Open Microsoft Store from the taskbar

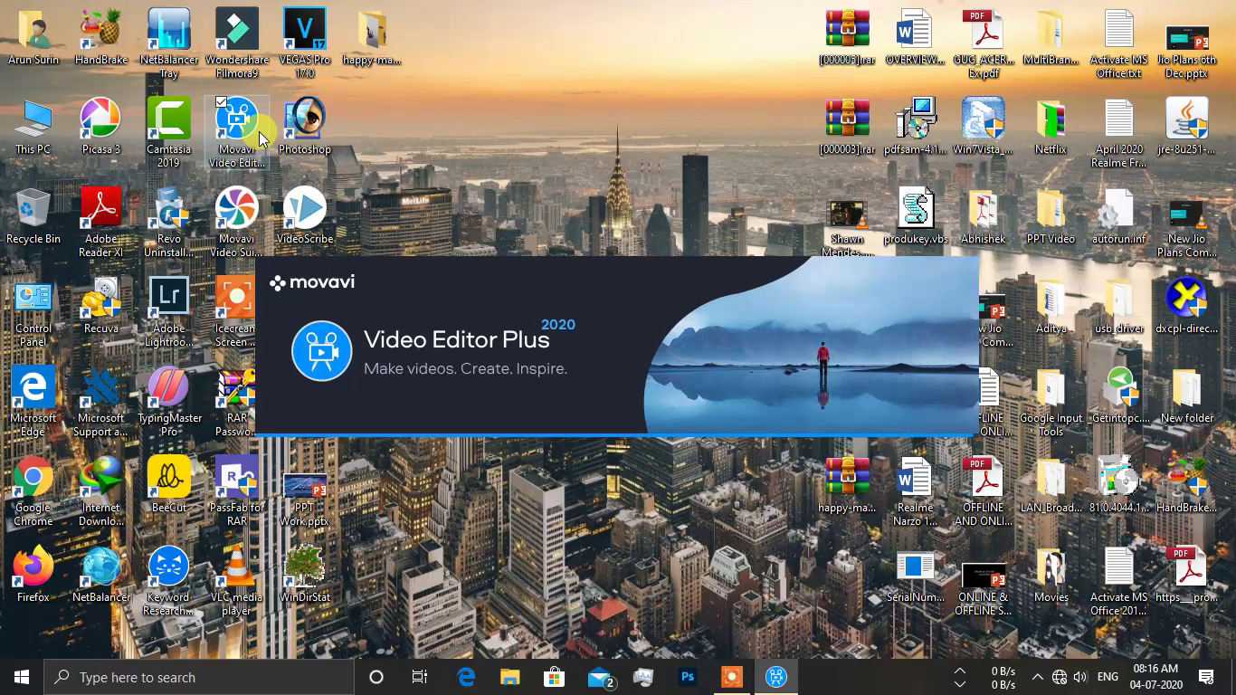tap(555, 676)
